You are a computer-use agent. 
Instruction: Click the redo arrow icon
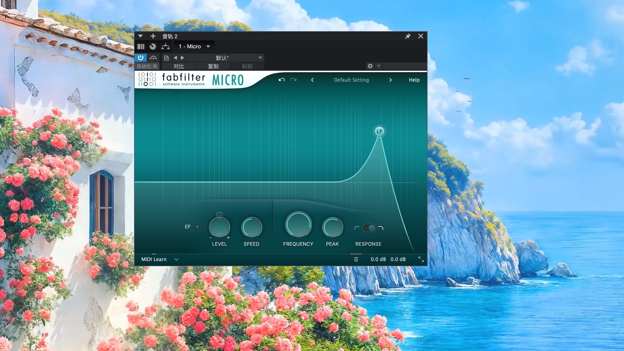point(293,80)
